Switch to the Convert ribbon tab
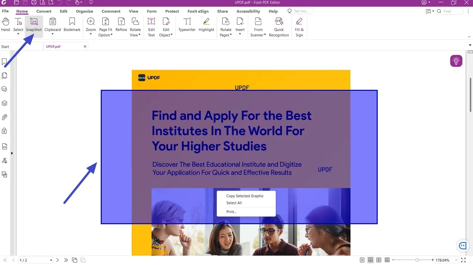 44,11
